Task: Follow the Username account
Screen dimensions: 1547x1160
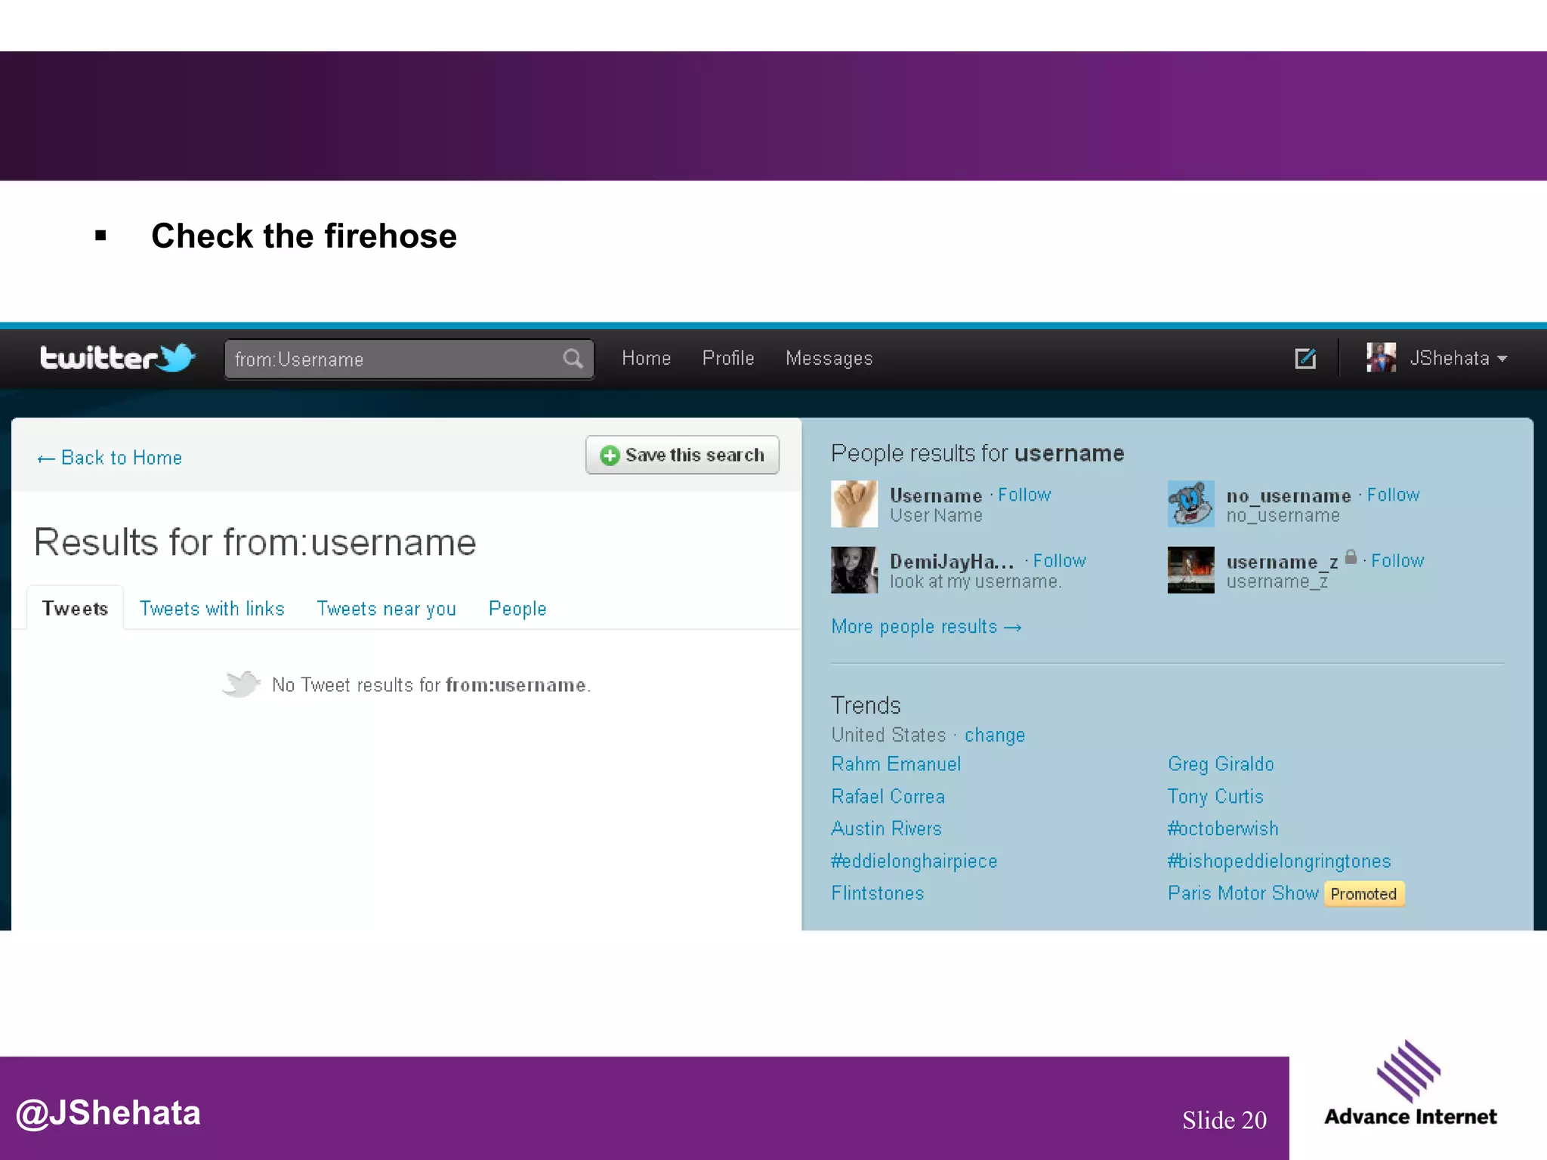Action: click(x=1024, y=495)
